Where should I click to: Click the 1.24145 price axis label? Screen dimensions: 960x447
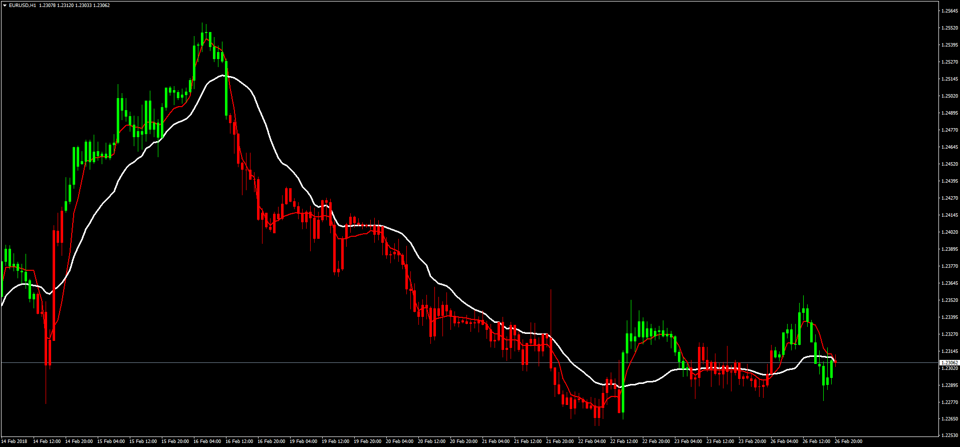click(x=950, y=215)
